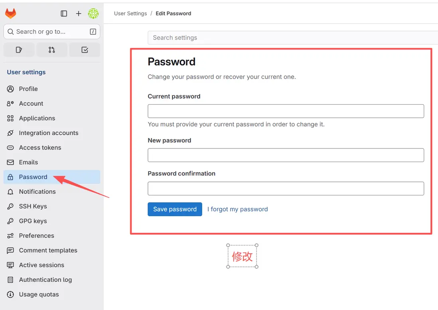Click the Save password button
The height and width of the screenshot is (310, 438).
[175, 209]
